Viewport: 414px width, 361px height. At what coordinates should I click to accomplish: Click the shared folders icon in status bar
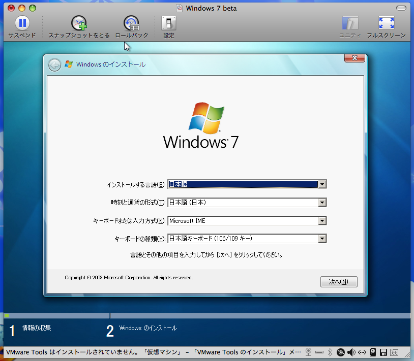[394, 352]
